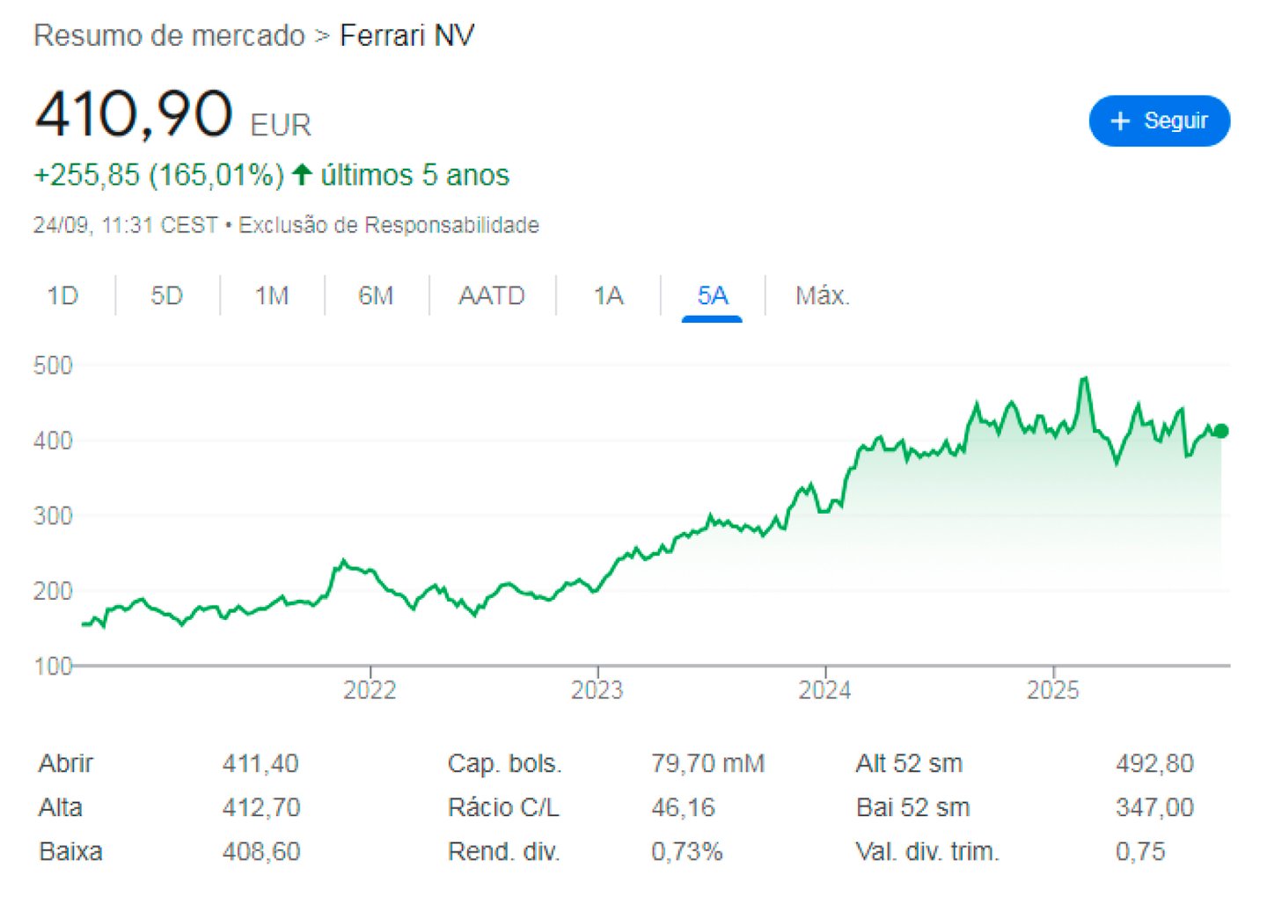Open the Exclusão de Responsabilidade link

coord(389,225)
